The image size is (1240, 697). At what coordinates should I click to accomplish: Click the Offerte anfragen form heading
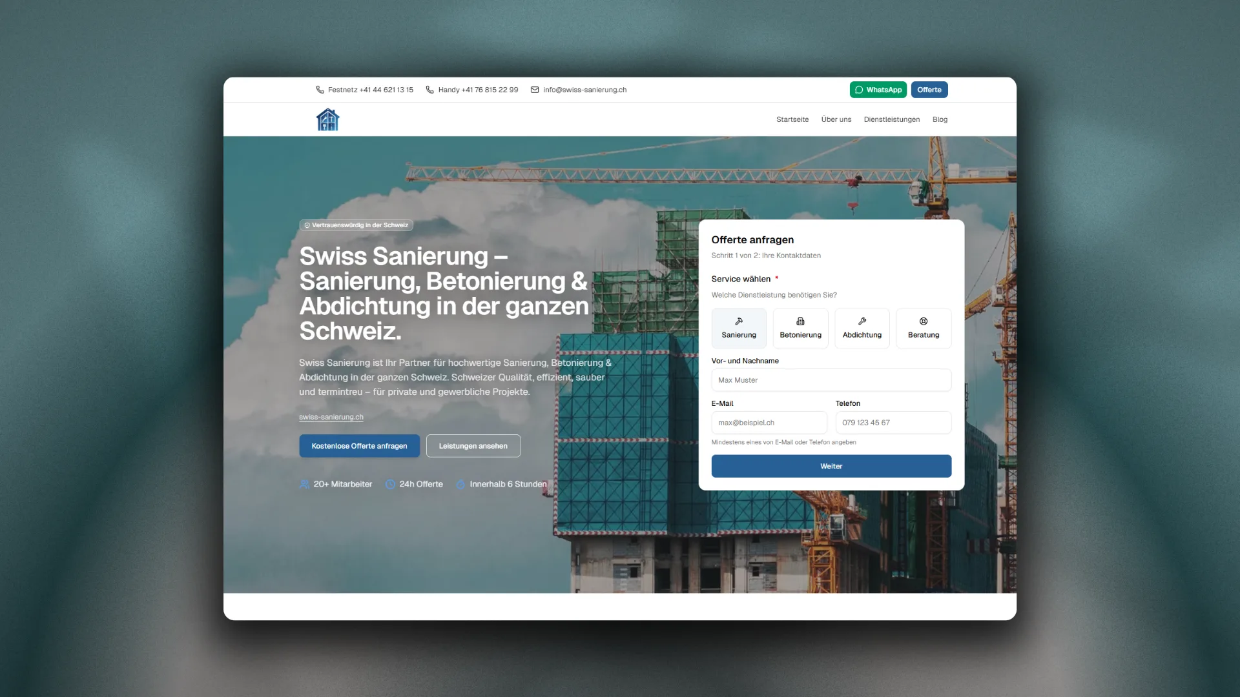click(752, 240)
